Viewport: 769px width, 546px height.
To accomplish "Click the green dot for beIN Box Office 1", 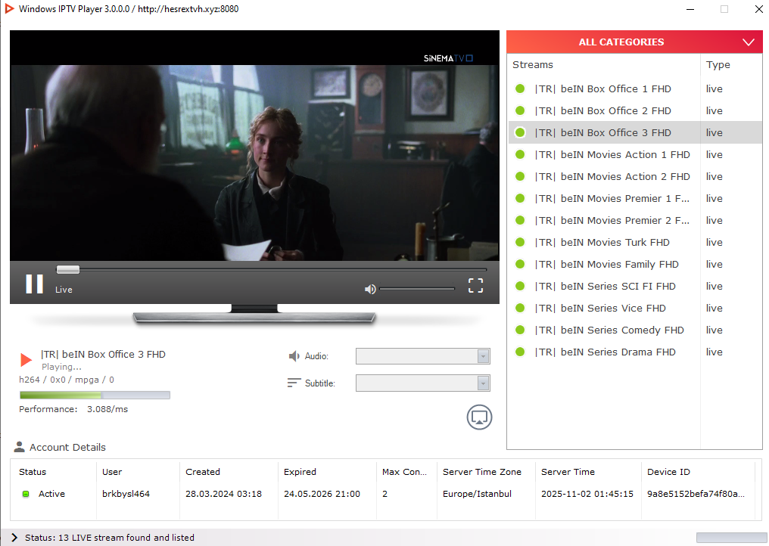I will pos(520,89).
